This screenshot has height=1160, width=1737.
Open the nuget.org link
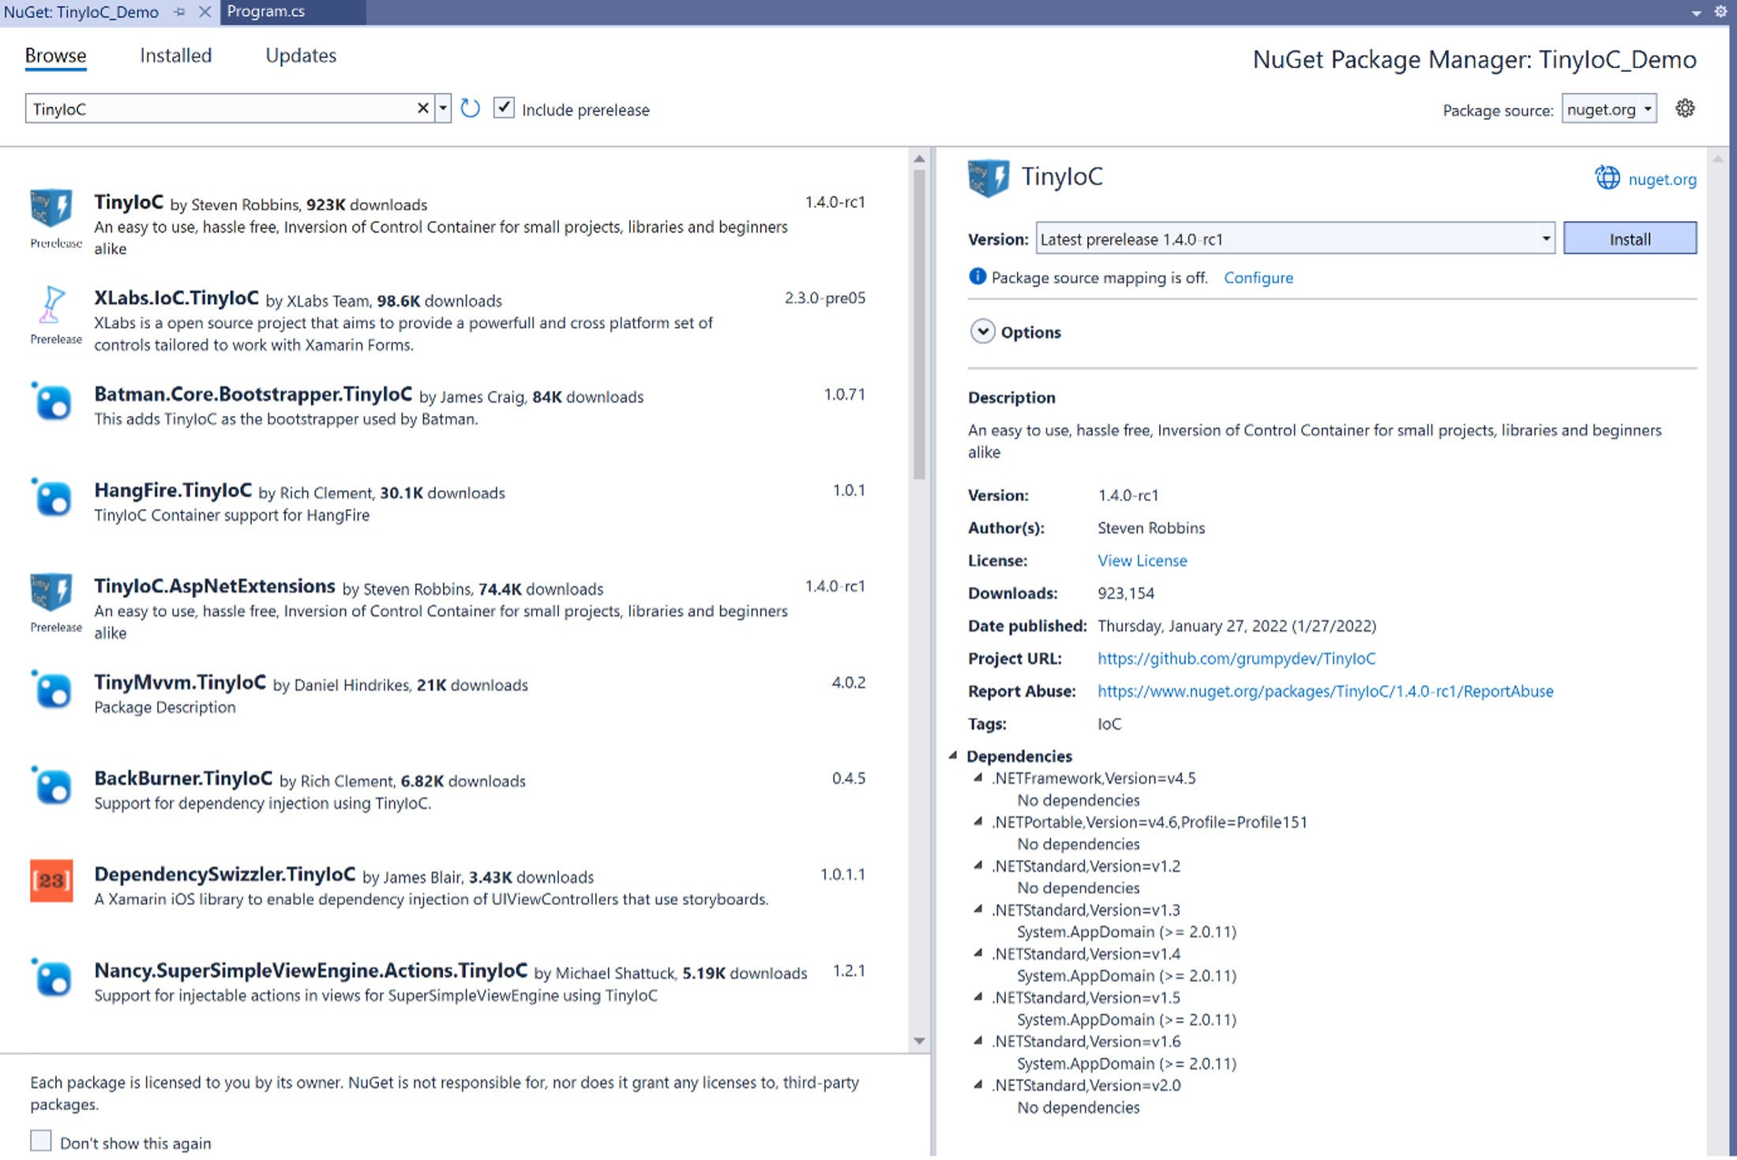1662,179
